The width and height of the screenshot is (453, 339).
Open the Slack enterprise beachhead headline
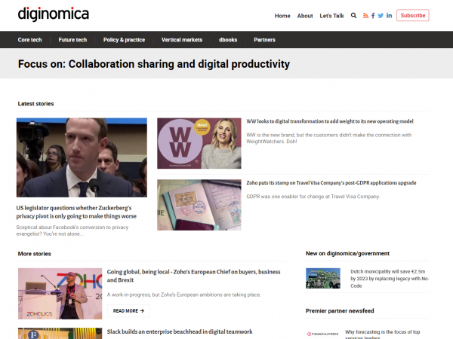[180, 331]
